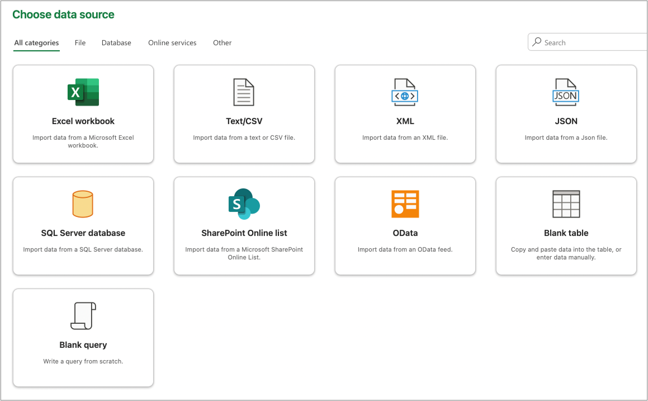Image resolution: width=648 pixels, height=401 pixels.
Task: Switch to the File category tab
Action: tap(80, 43)
